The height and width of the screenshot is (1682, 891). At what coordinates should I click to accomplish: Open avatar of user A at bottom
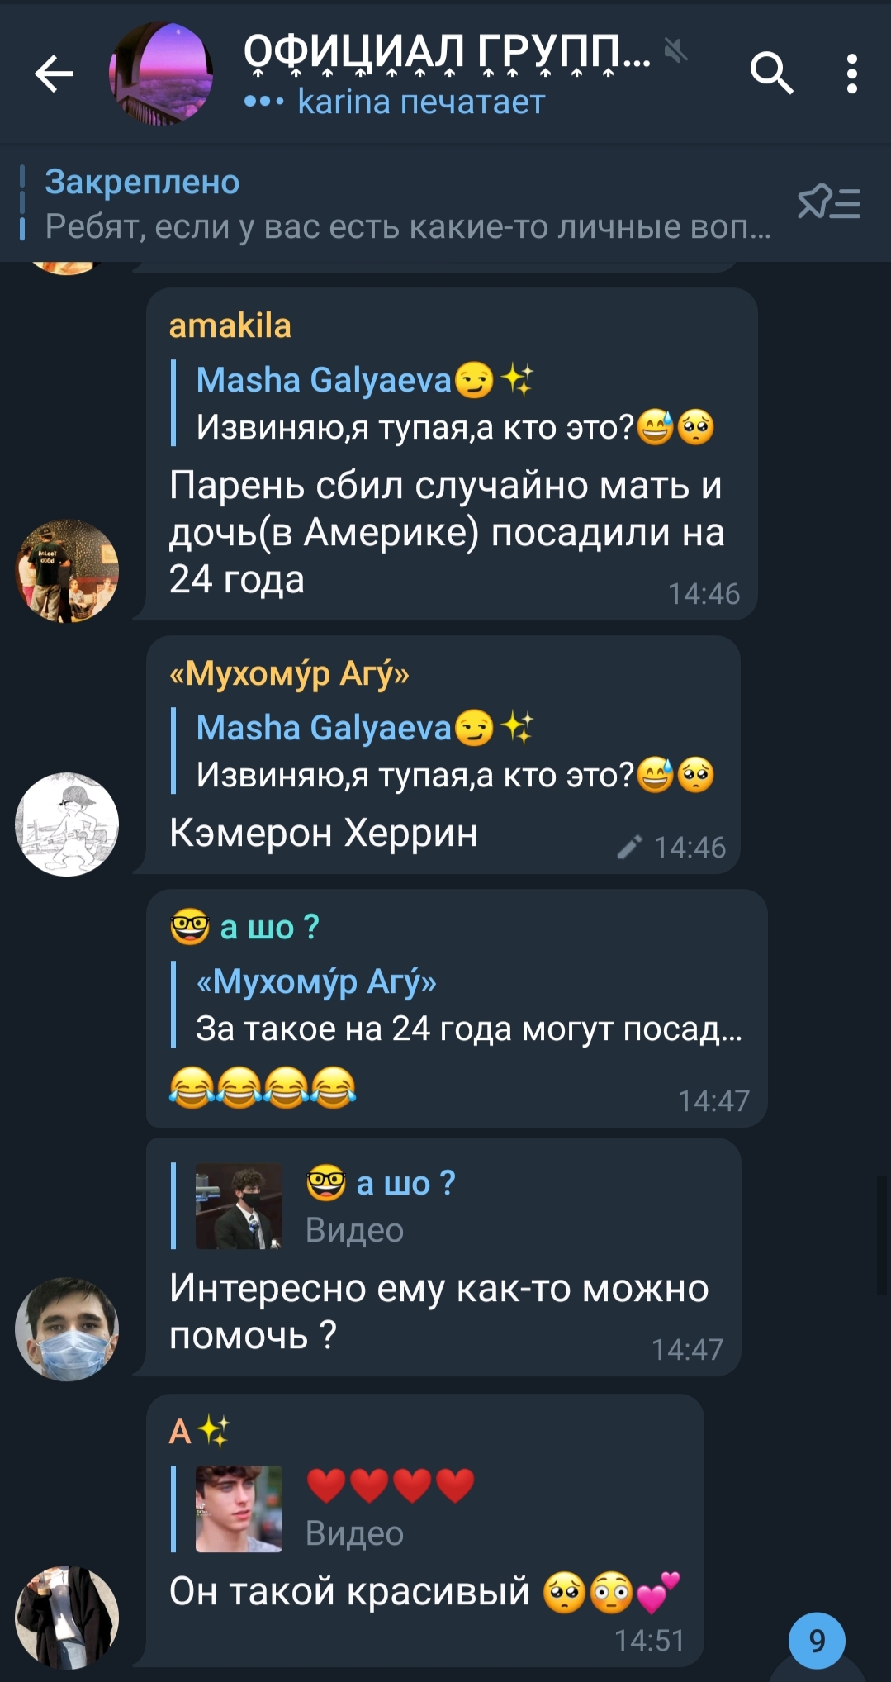pyautogui.click(x=67, y=1617)
